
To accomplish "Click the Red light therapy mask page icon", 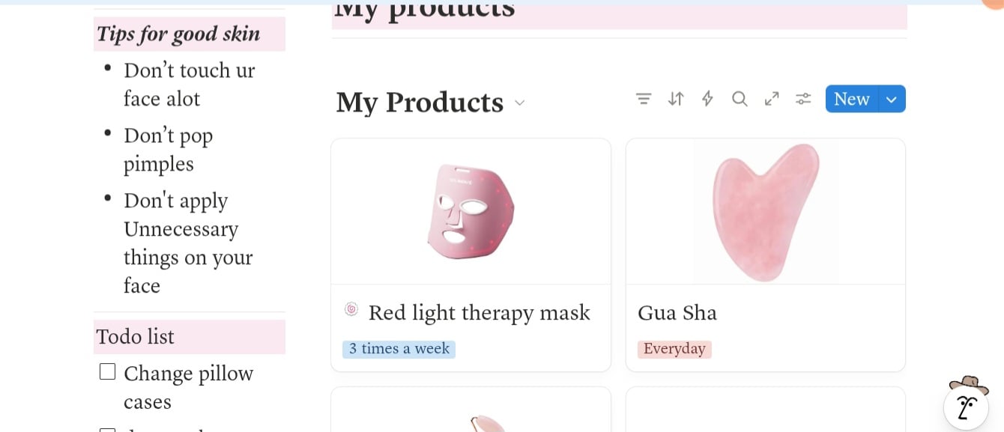I will (x=351, y=309).
